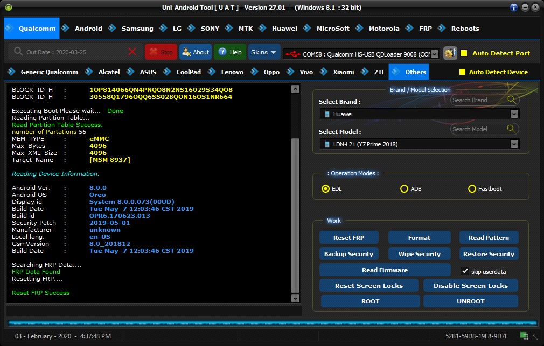This screenshot has height=346, width=544.
Task: Click the red X clear icon
Action: tap(132, 52)
